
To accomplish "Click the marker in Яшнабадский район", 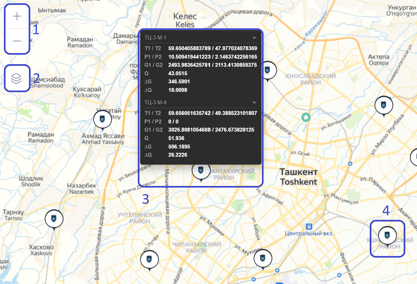I will click(387, 235).
